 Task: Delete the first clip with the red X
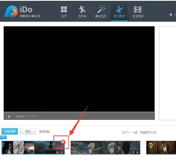point(63,142)
